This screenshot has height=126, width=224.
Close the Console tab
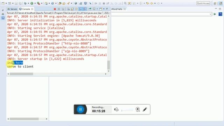[32, 9]
